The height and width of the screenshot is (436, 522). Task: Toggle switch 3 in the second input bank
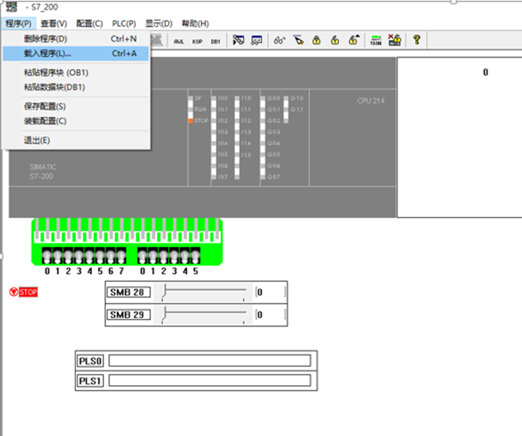[174, 256]
